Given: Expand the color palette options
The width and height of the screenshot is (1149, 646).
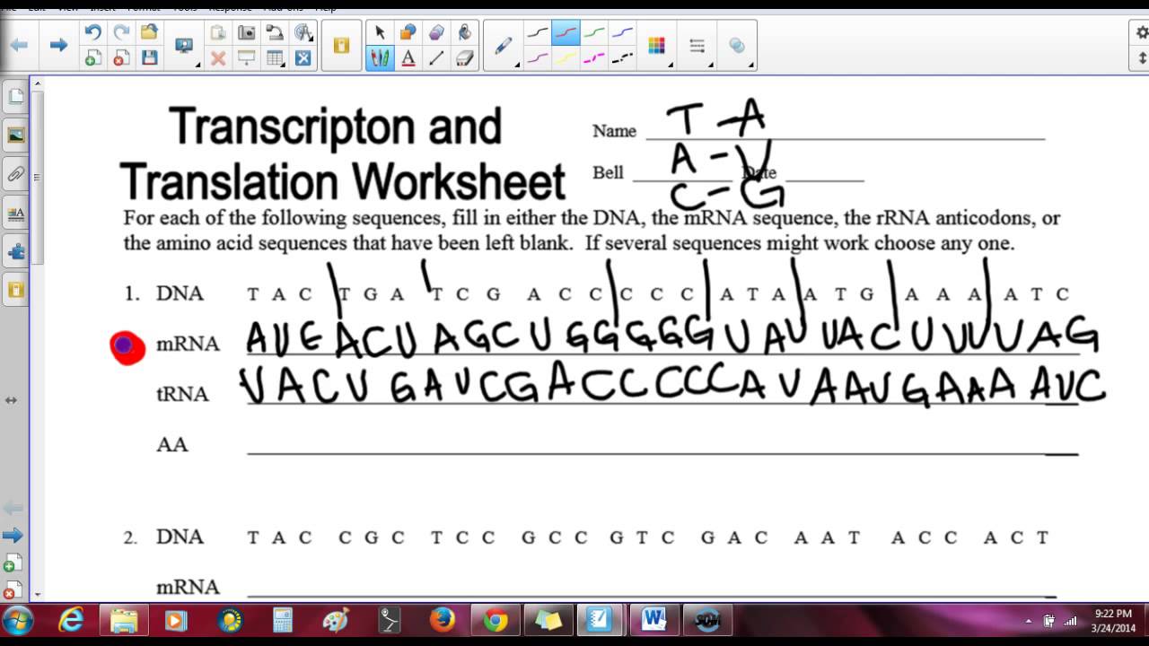Looking at the screenshot, I should click(670, 65).
